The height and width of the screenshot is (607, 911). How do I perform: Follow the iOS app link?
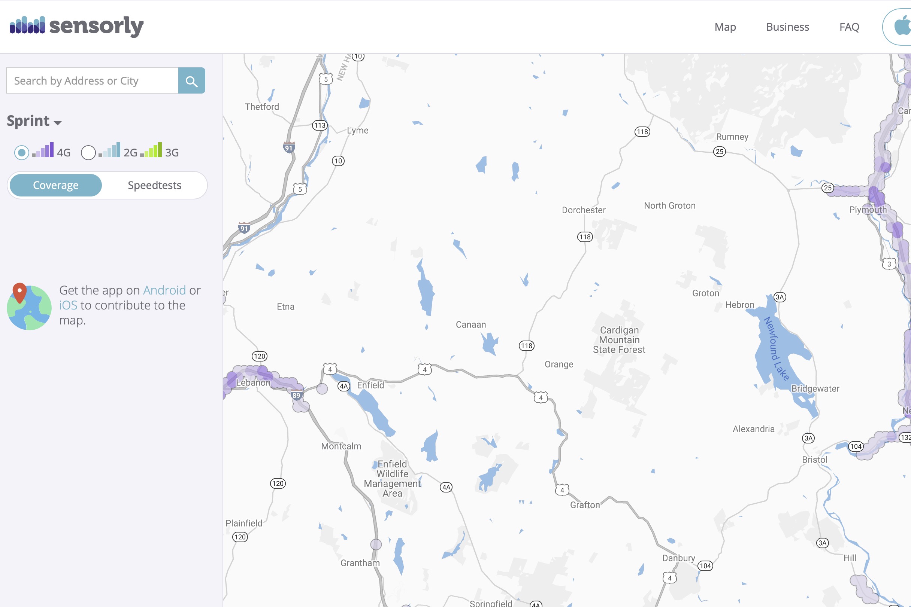[68, 305]
